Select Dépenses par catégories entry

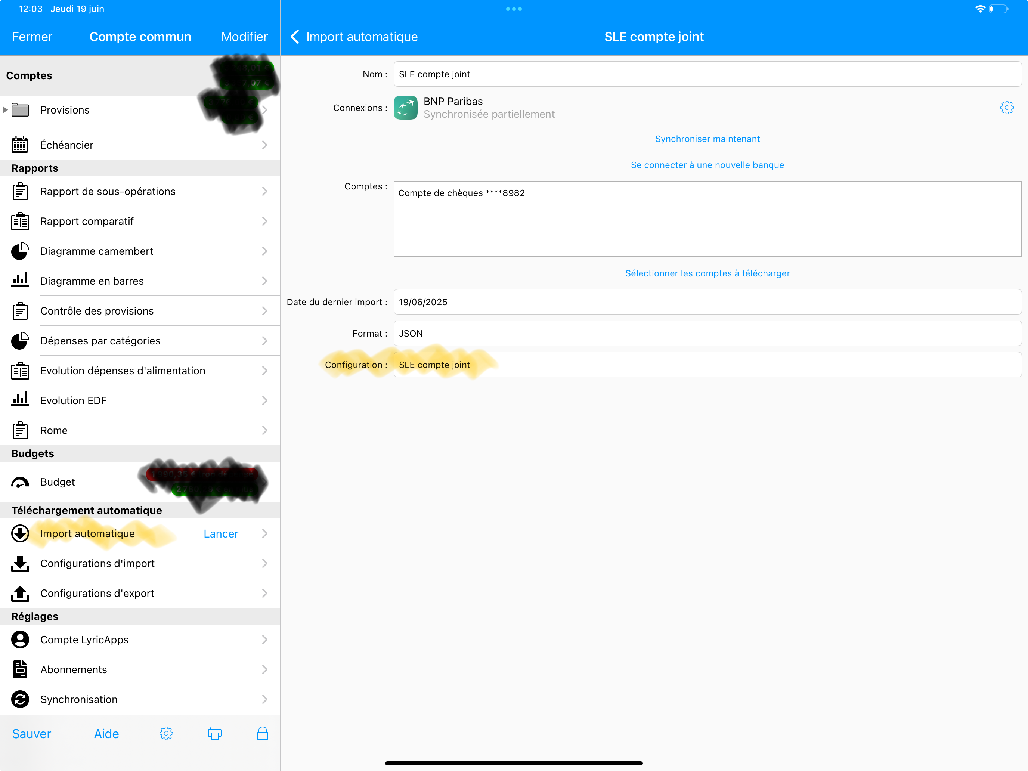coord(140,341)
